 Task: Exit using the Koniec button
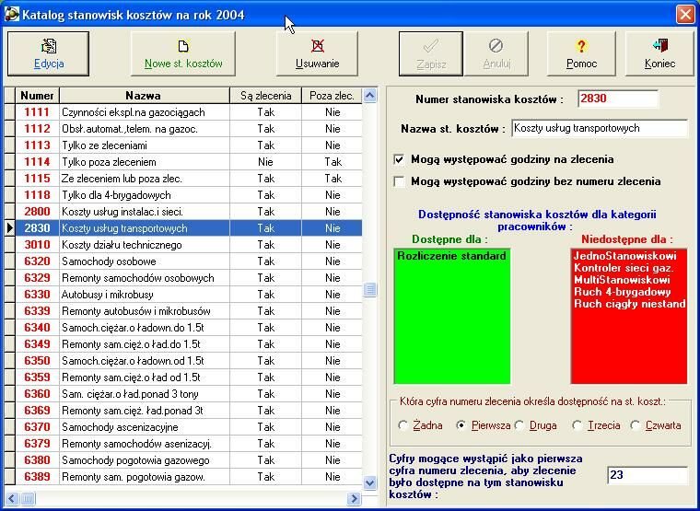tap(659, 53)
